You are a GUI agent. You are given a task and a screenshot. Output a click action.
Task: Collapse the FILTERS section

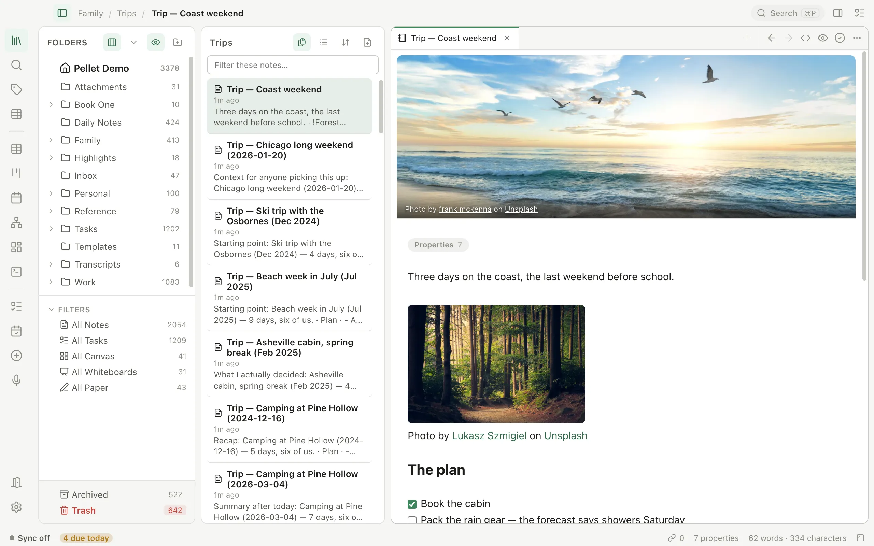(51, 310)
